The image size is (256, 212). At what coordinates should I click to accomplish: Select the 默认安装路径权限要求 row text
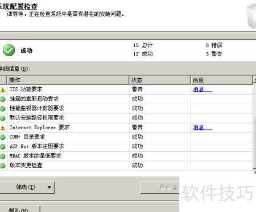tap(37, 118)
